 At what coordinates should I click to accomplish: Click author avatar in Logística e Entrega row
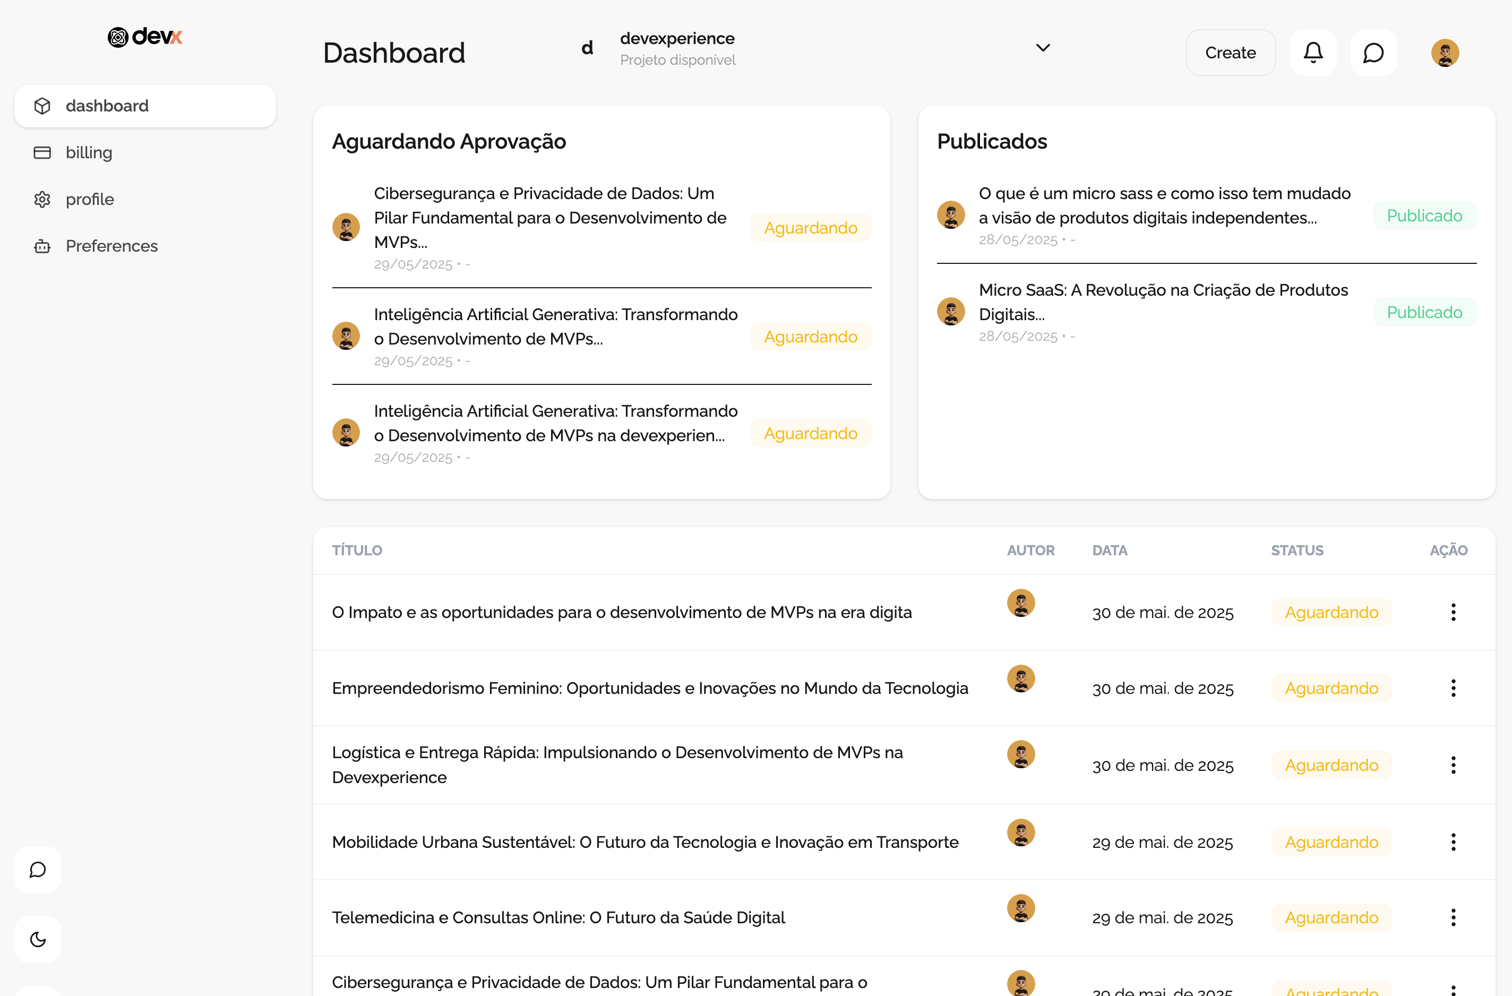pyautogui.click(x=1021, y=754)
